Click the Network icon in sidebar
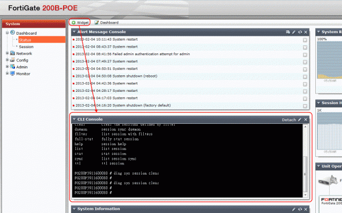Image resolution: width=342 pixels, height=213 pixels. point(13,53)
